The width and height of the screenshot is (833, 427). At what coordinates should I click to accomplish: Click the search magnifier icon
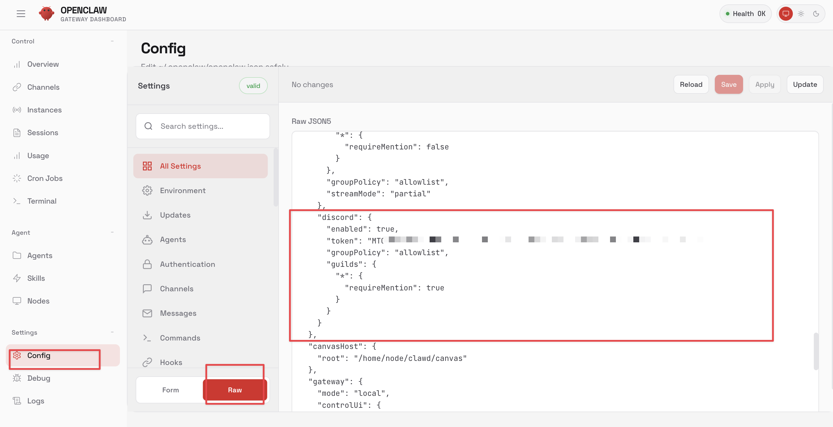[148, 126]
